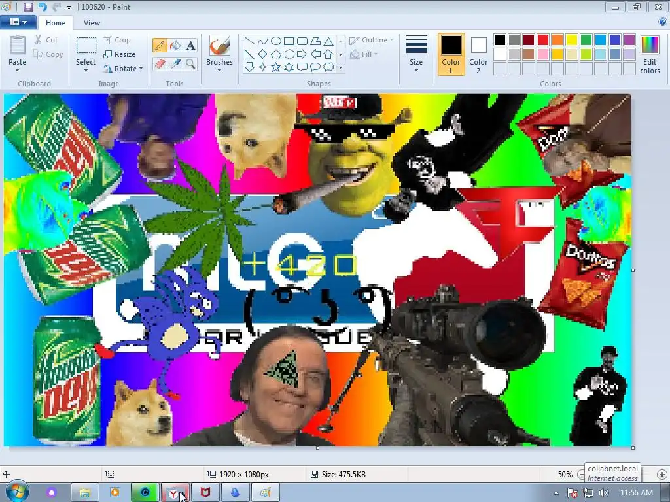Image resolution: width=670 pixels, height=502 pixels.
Task: Expand the Paste dropdown arrow
Action: point(18,71)
